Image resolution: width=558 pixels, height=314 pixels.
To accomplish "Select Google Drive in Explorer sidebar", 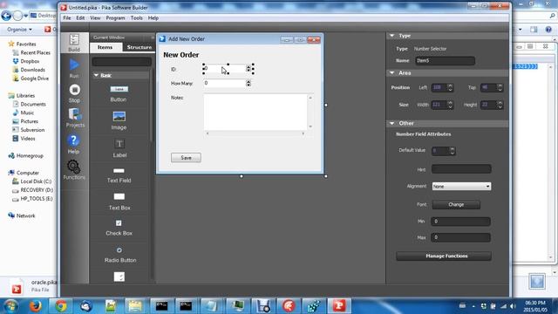I will (x=35, y=78).
